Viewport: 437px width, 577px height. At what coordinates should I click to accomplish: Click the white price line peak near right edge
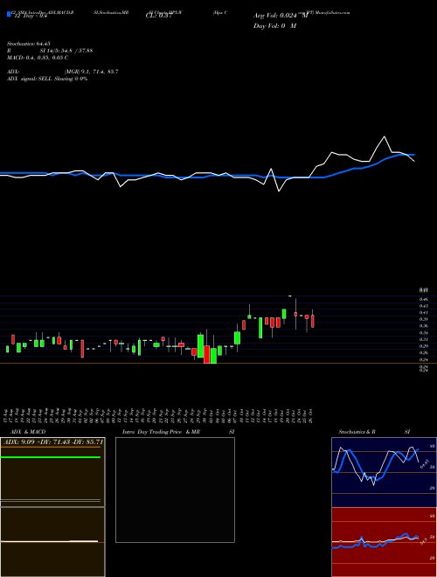pyautogui.click(x=385, y=137)
